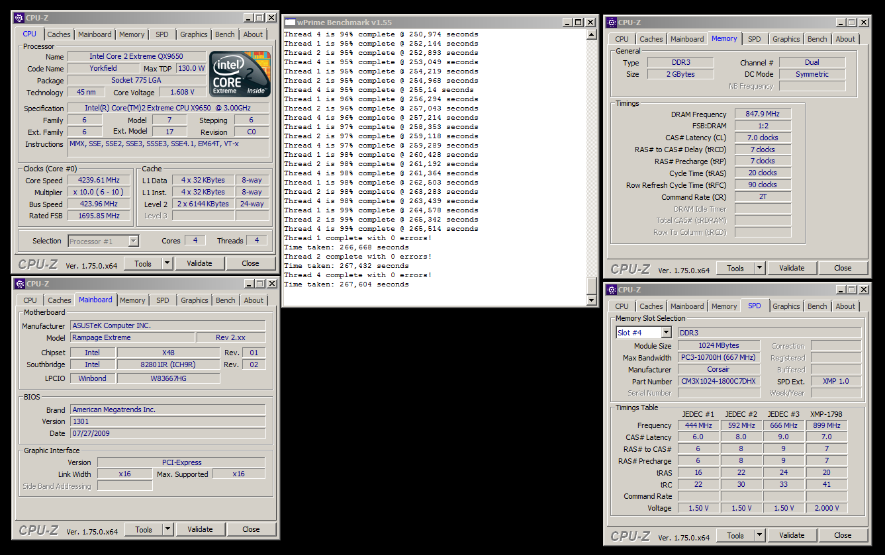Click Validate button in Memory window
The image size is (885, 555).
click(x=792, y=268)
